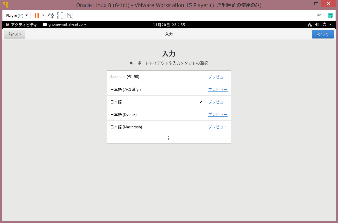Open プレビュー for 日本語 (かな漢字)
Viewport: 338px width, 223px height.
pyautogui.click(x=218, y=89)
